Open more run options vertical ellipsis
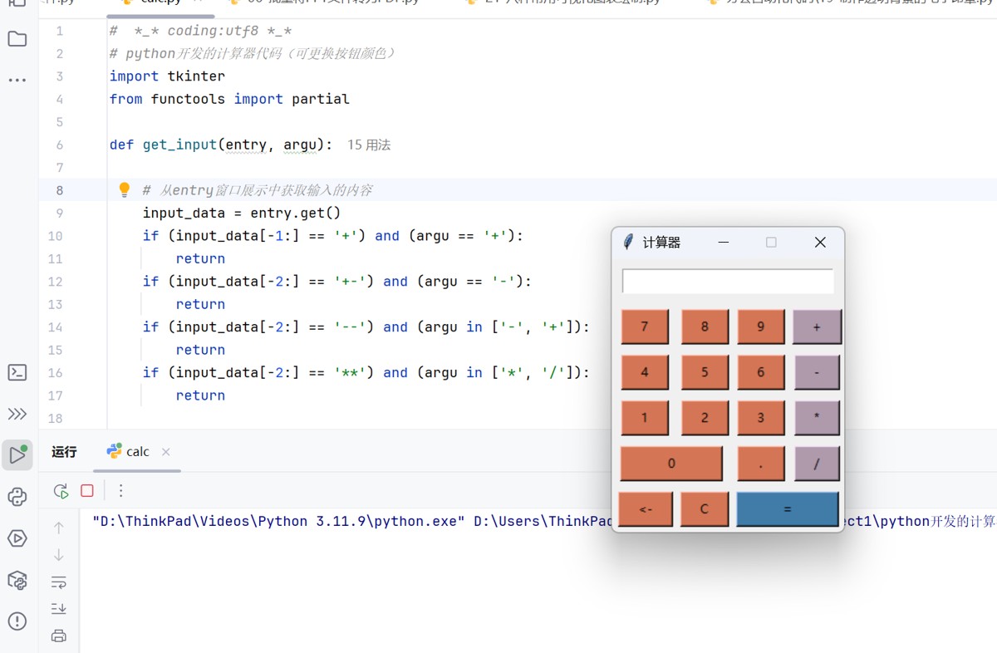Viewport: 997px width, 653px height. (120, 491)
